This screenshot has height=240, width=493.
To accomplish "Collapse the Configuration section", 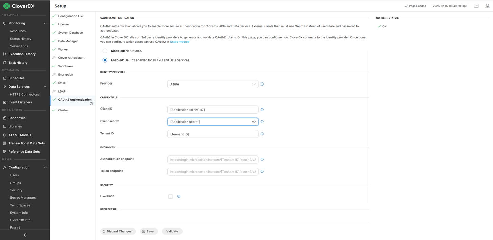I will pyautogui.click(x=45, y=167).
